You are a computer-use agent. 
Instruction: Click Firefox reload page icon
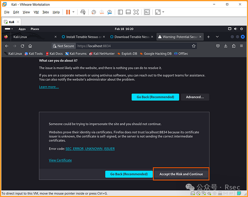click(x=22, y=46)
